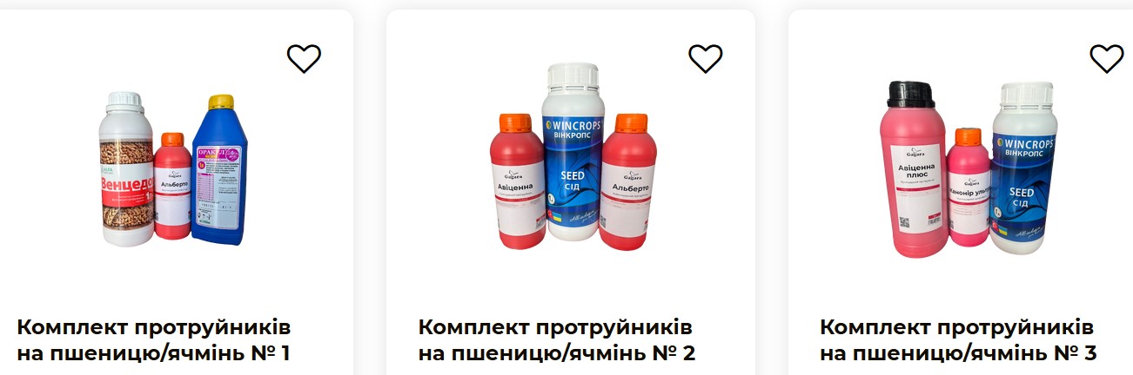Screen dimensions: 1133x375
Task: Add kit № 1 to favorites with heart icon
Action: [x=304, y=59]
